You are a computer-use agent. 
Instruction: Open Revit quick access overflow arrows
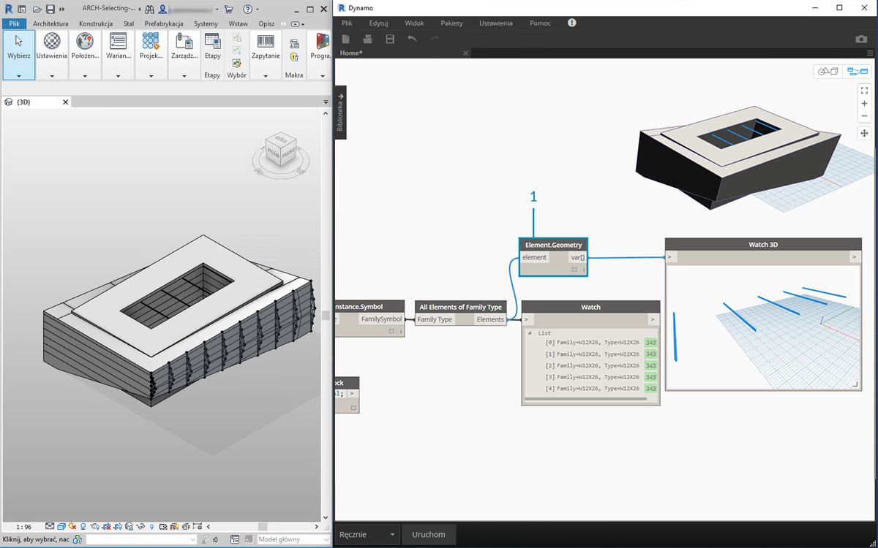63,9
